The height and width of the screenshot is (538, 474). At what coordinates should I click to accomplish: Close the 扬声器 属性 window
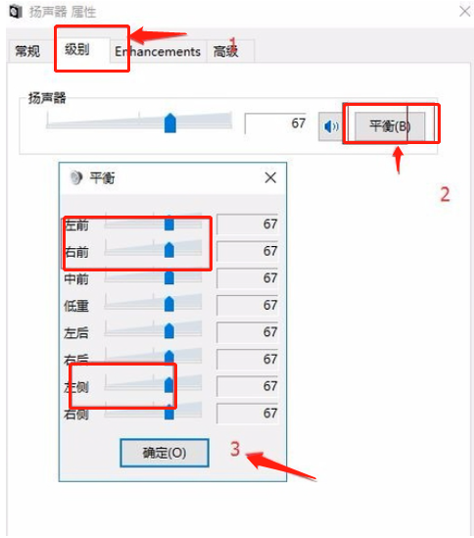[465, 12]
